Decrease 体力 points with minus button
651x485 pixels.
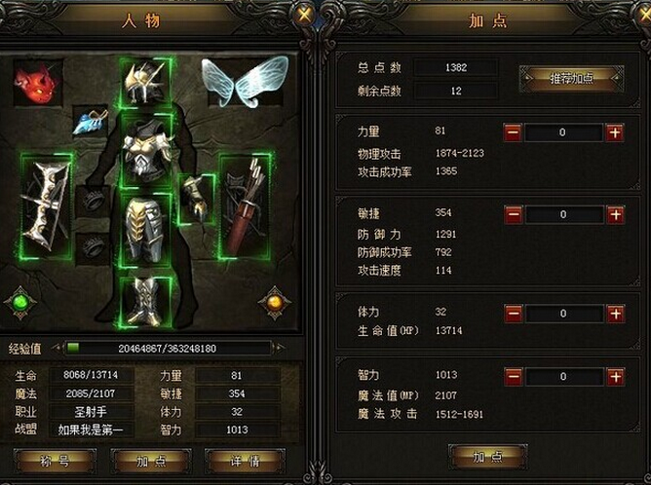click(x=514, y=314)
